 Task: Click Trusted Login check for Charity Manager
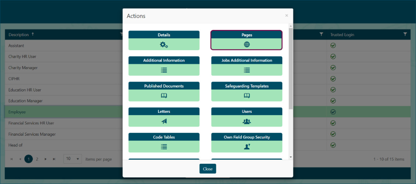333,67
